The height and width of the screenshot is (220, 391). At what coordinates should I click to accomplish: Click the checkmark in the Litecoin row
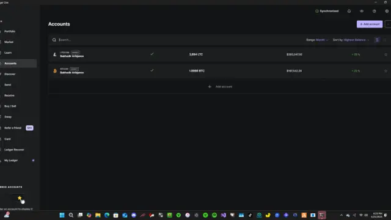152,54
